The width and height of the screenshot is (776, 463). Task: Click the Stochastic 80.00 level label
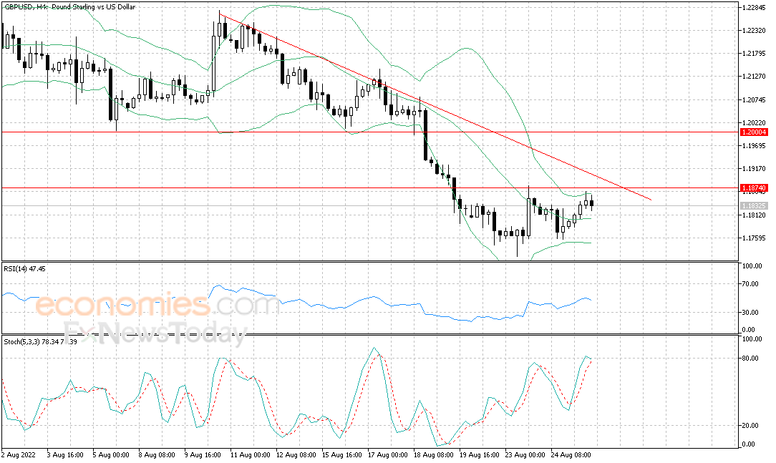click(751, 358)
